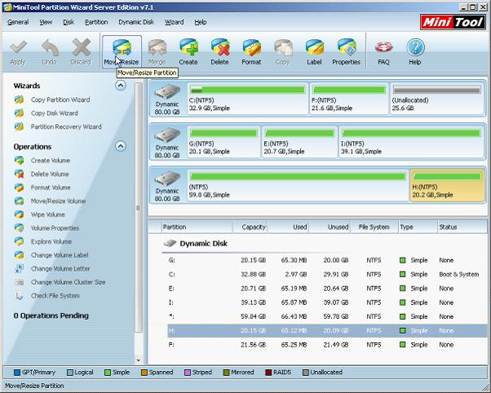
Task: Click Volume Properties in Operations
Action: (x=55, y=228)
